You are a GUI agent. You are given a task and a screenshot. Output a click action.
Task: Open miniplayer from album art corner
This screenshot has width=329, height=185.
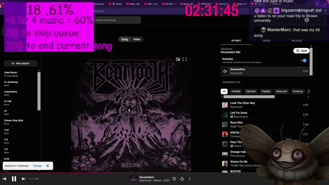point(178,59)
